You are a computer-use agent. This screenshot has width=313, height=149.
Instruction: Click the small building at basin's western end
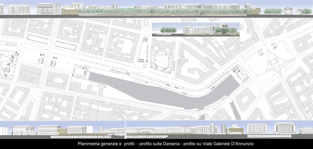tap(81, 71)
